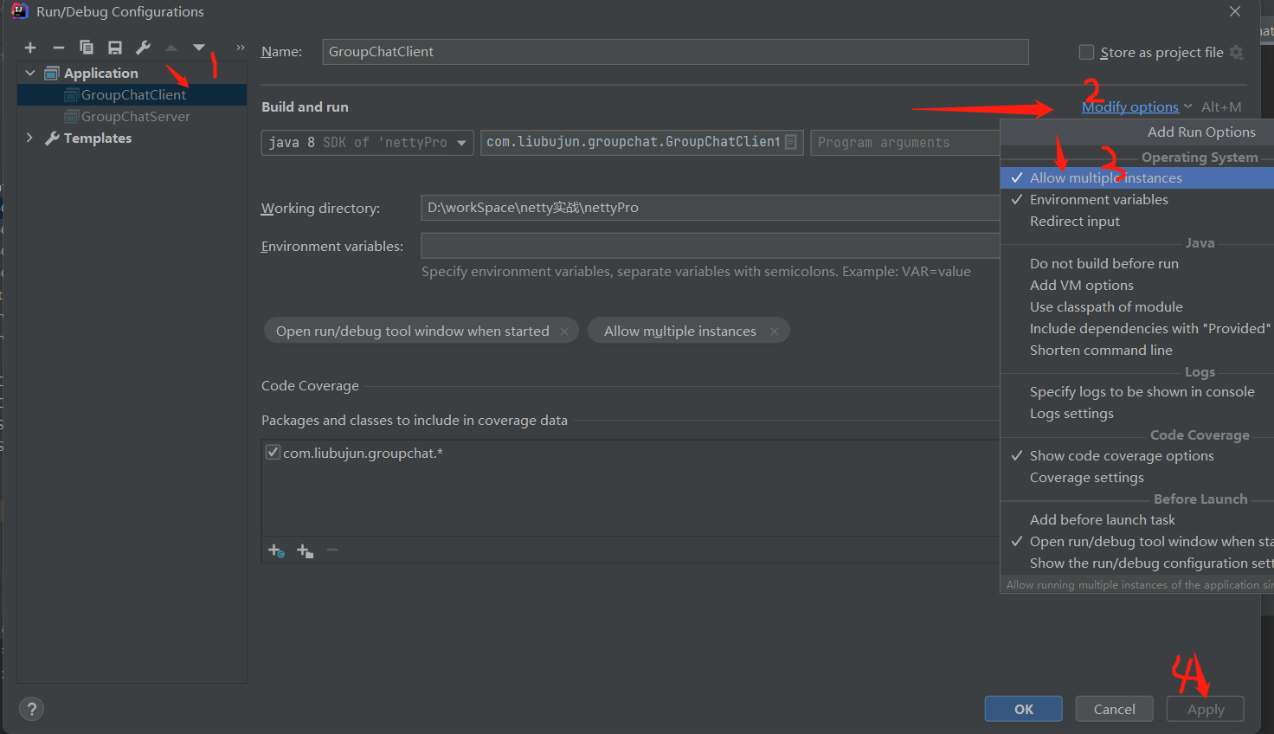This screenshot has width=1274, height=734.
Task: Add class pattern in coverage list
Action: click(276, 550)
